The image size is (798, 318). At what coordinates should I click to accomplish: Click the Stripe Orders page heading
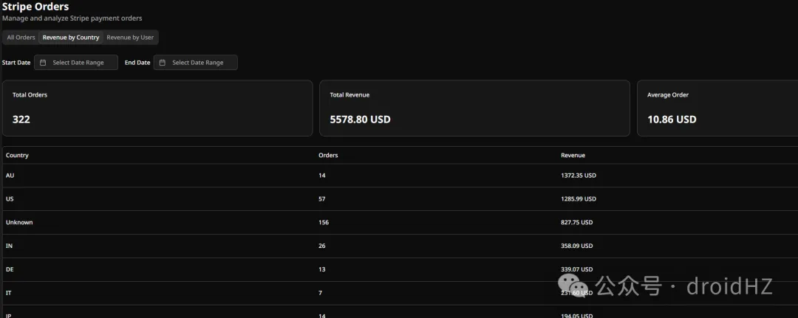tap(35, 7)
